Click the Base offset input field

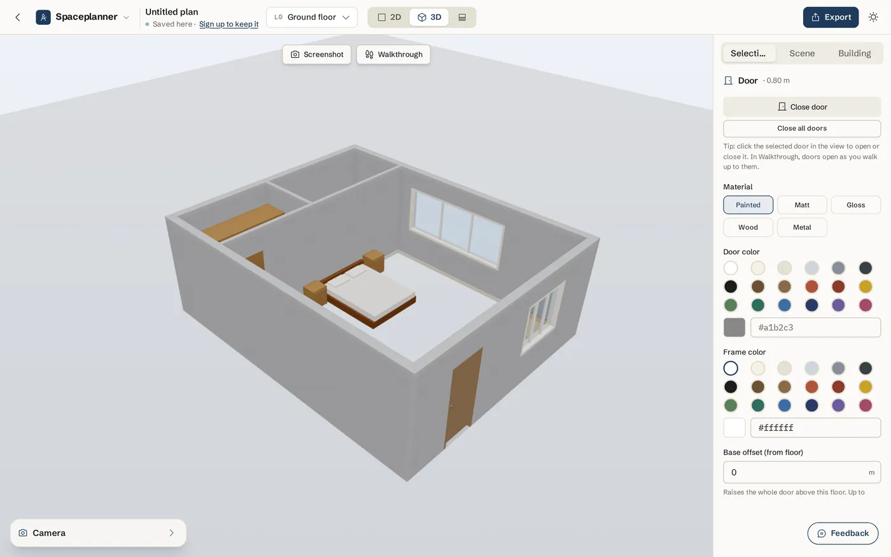(x=802, y=472)
